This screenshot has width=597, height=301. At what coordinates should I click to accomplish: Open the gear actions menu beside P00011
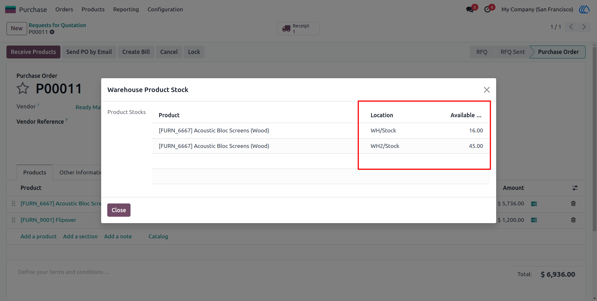(52, 32)
